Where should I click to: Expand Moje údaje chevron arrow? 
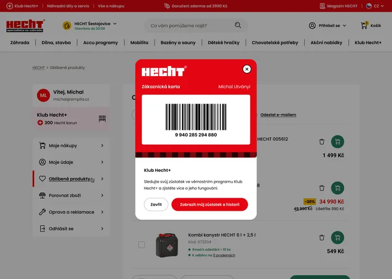pos(102,162)
